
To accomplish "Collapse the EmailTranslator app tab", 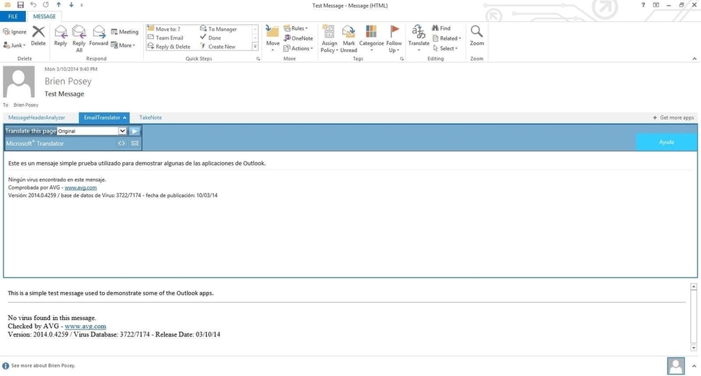I will pos(104,118).
